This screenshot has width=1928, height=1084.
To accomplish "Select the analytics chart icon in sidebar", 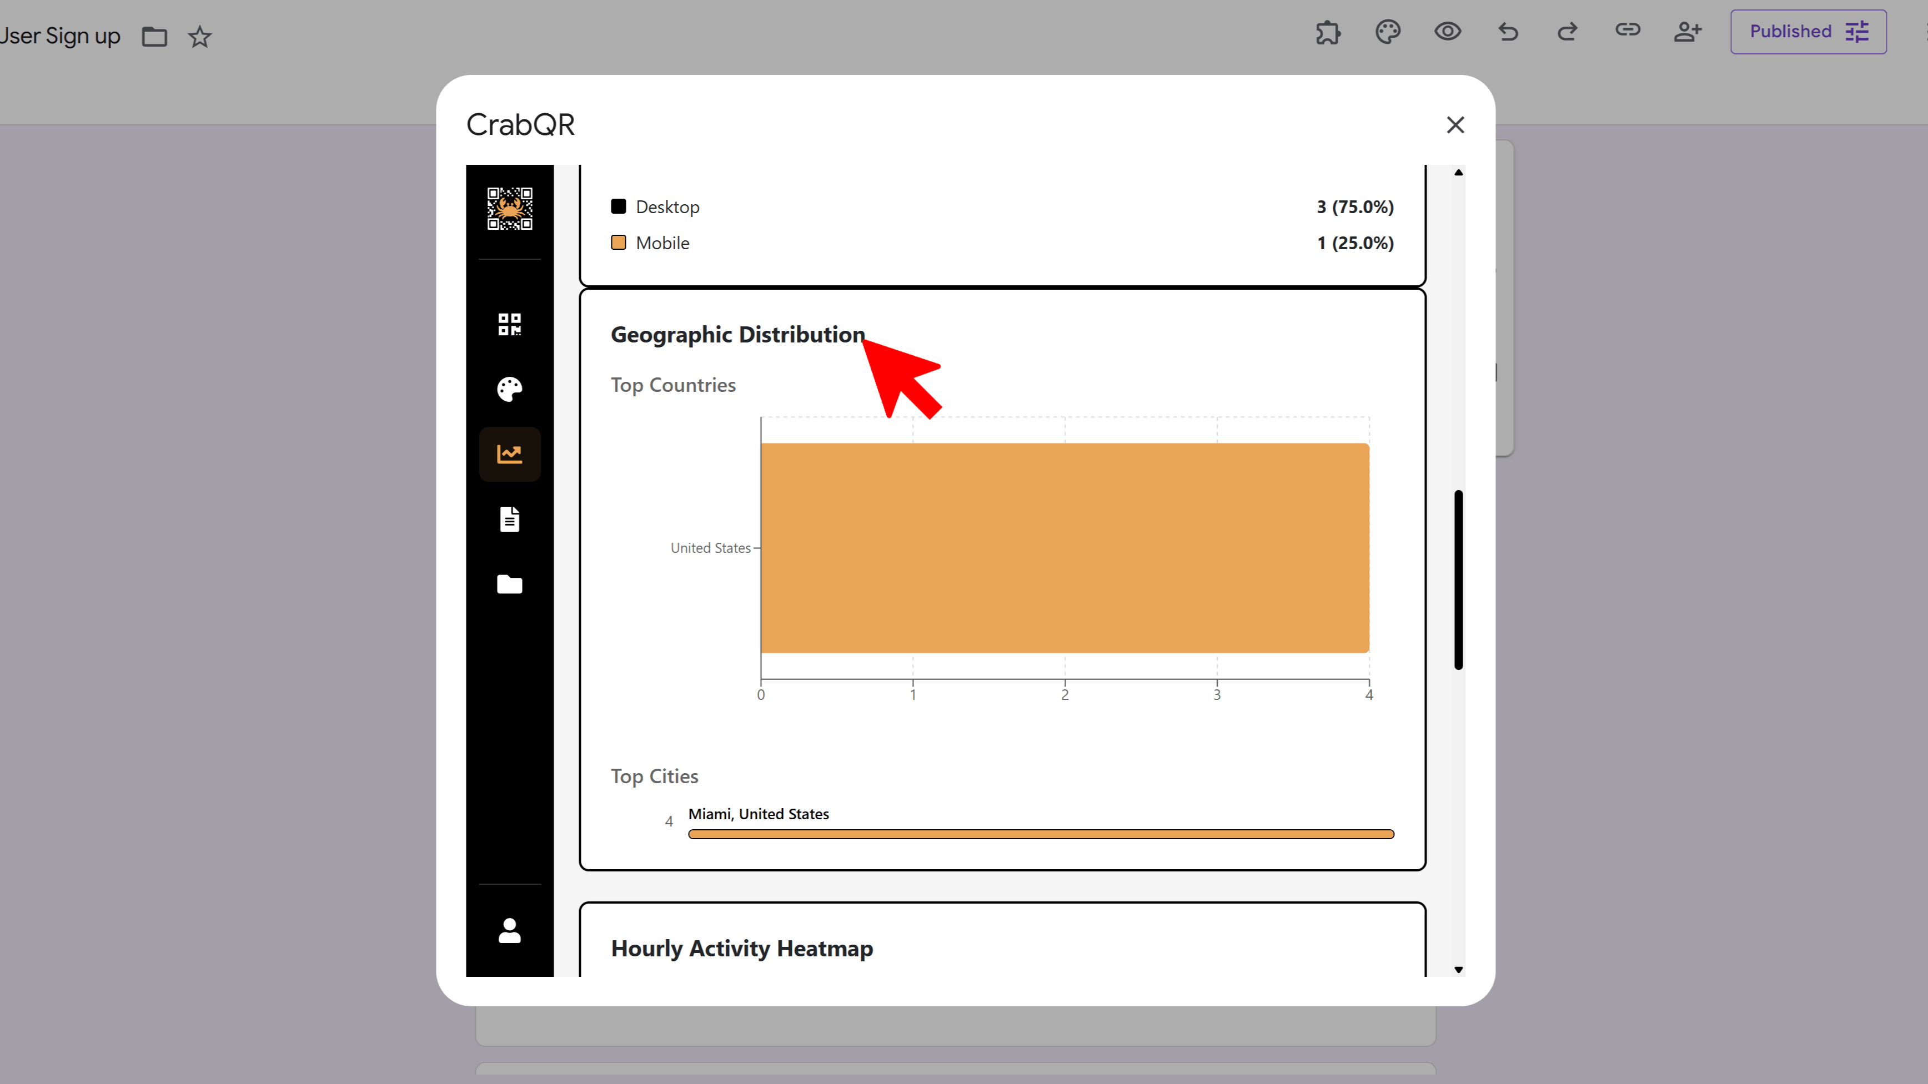I will [510, 454].
